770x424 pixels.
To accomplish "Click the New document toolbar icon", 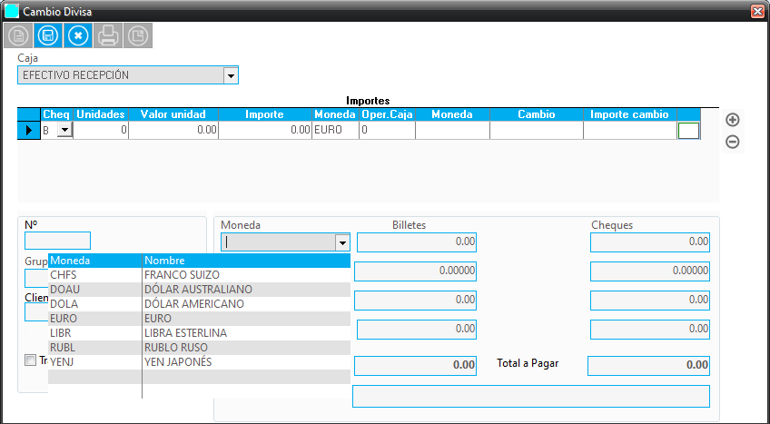I will click(18, 35).
